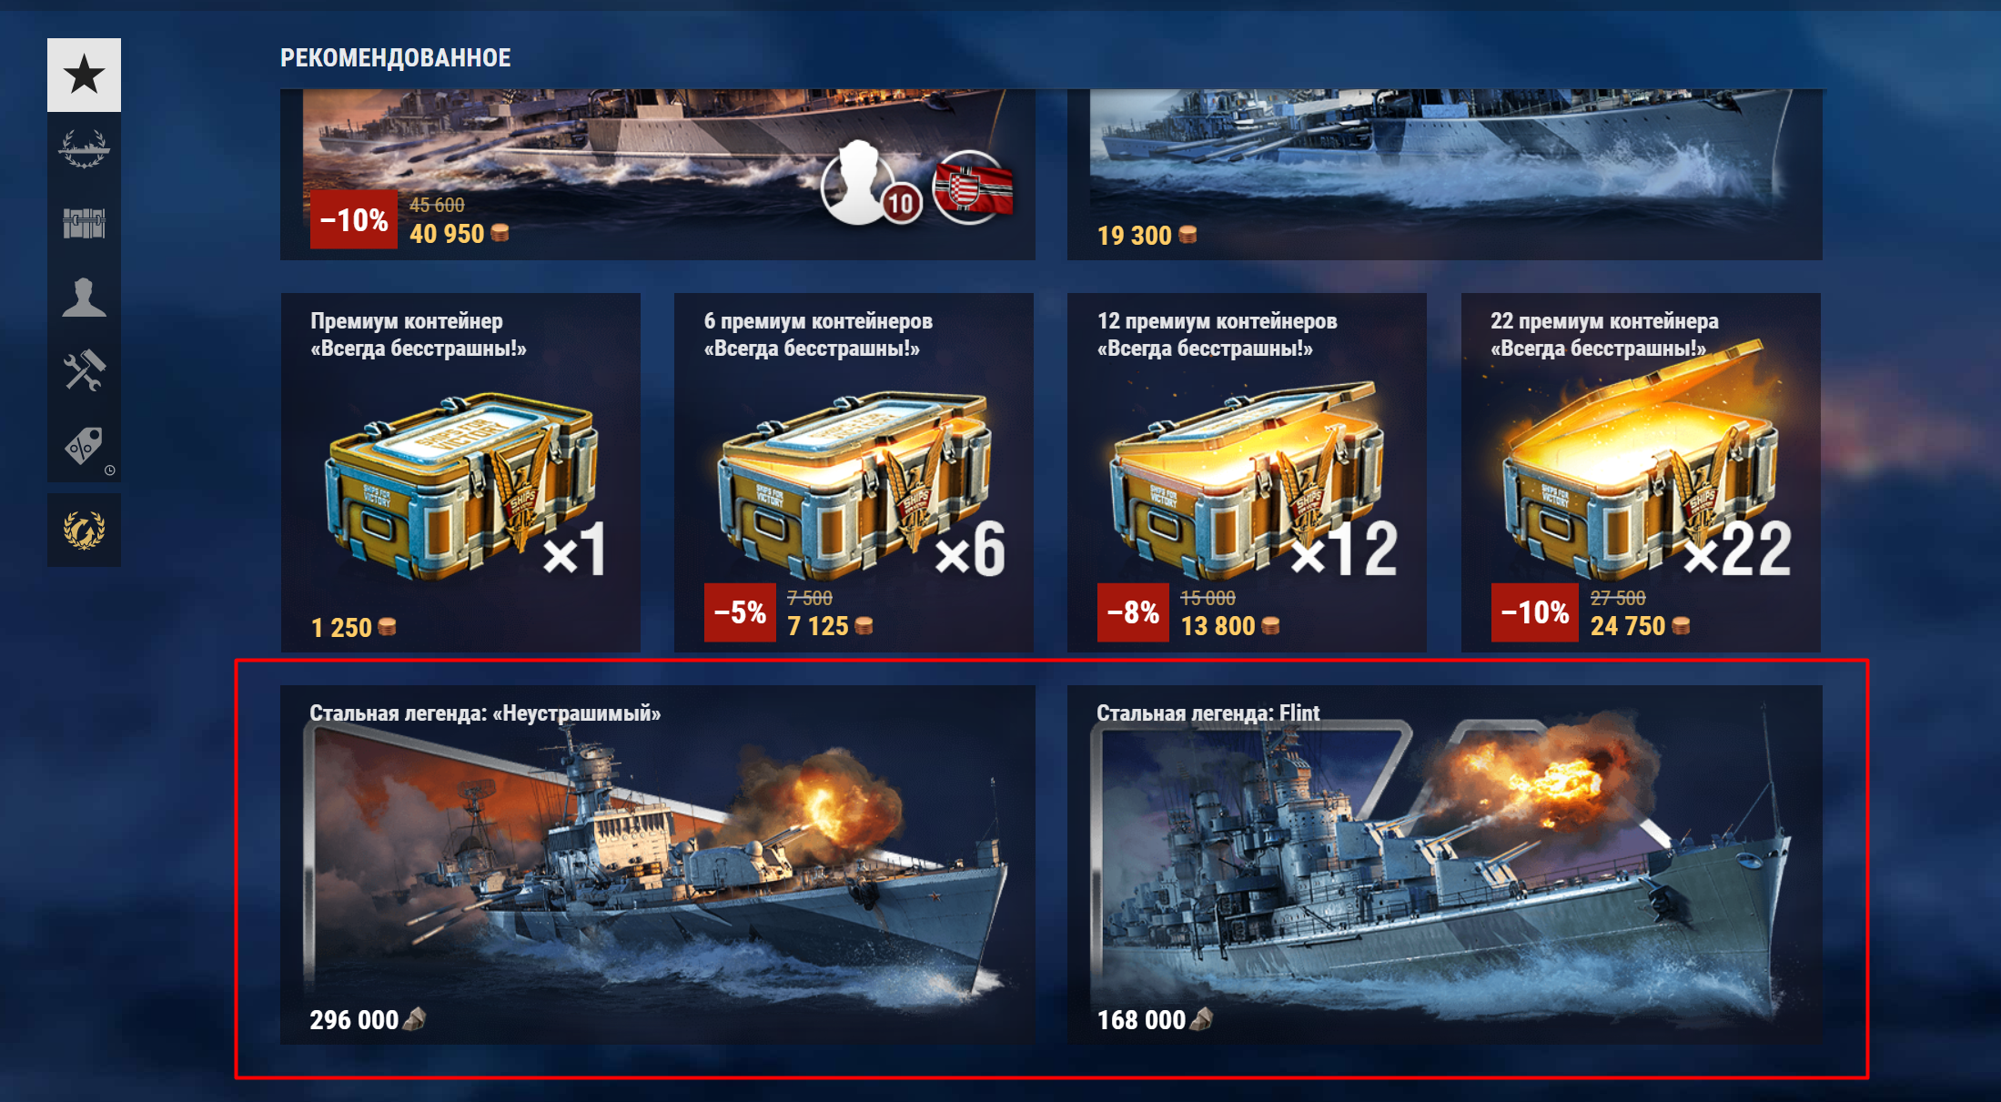Open Стальная легенда «Неустрашимый» ship card
This screenshot has width=2001, height=1102.
(x=658, y=864)
